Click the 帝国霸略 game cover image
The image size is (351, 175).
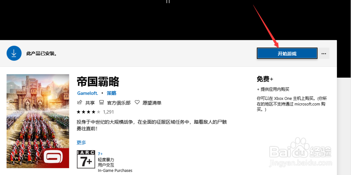[38, 121]
